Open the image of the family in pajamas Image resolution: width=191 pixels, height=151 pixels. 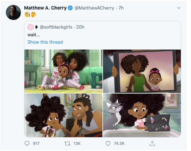pos(63,71)
